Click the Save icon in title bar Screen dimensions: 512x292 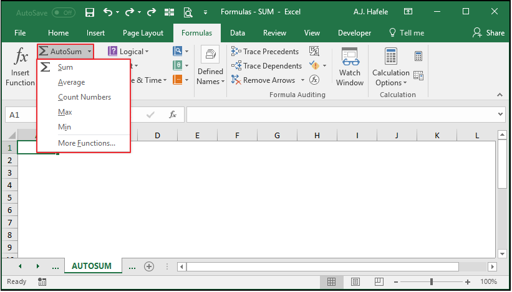tap(89, 12)
